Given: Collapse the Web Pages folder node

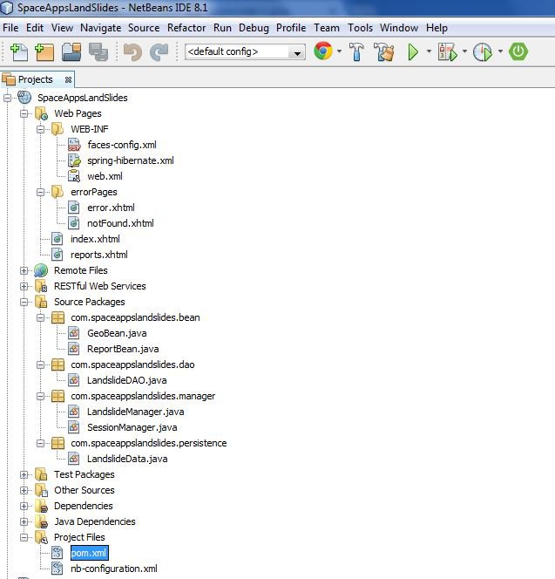Looking at the screenshot, I should 24,113.
